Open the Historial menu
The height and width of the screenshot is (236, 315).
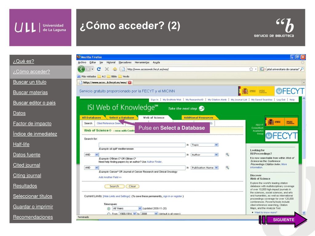tap(111, 62)
